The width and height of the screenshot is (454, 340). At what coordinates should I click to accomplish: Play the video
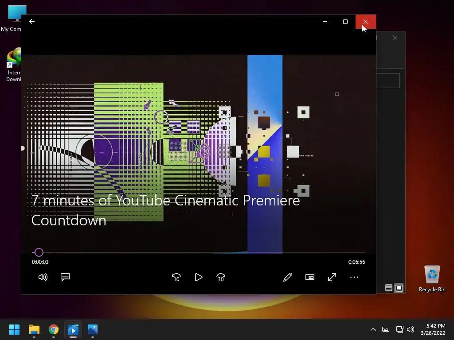(x=199, y=277)
